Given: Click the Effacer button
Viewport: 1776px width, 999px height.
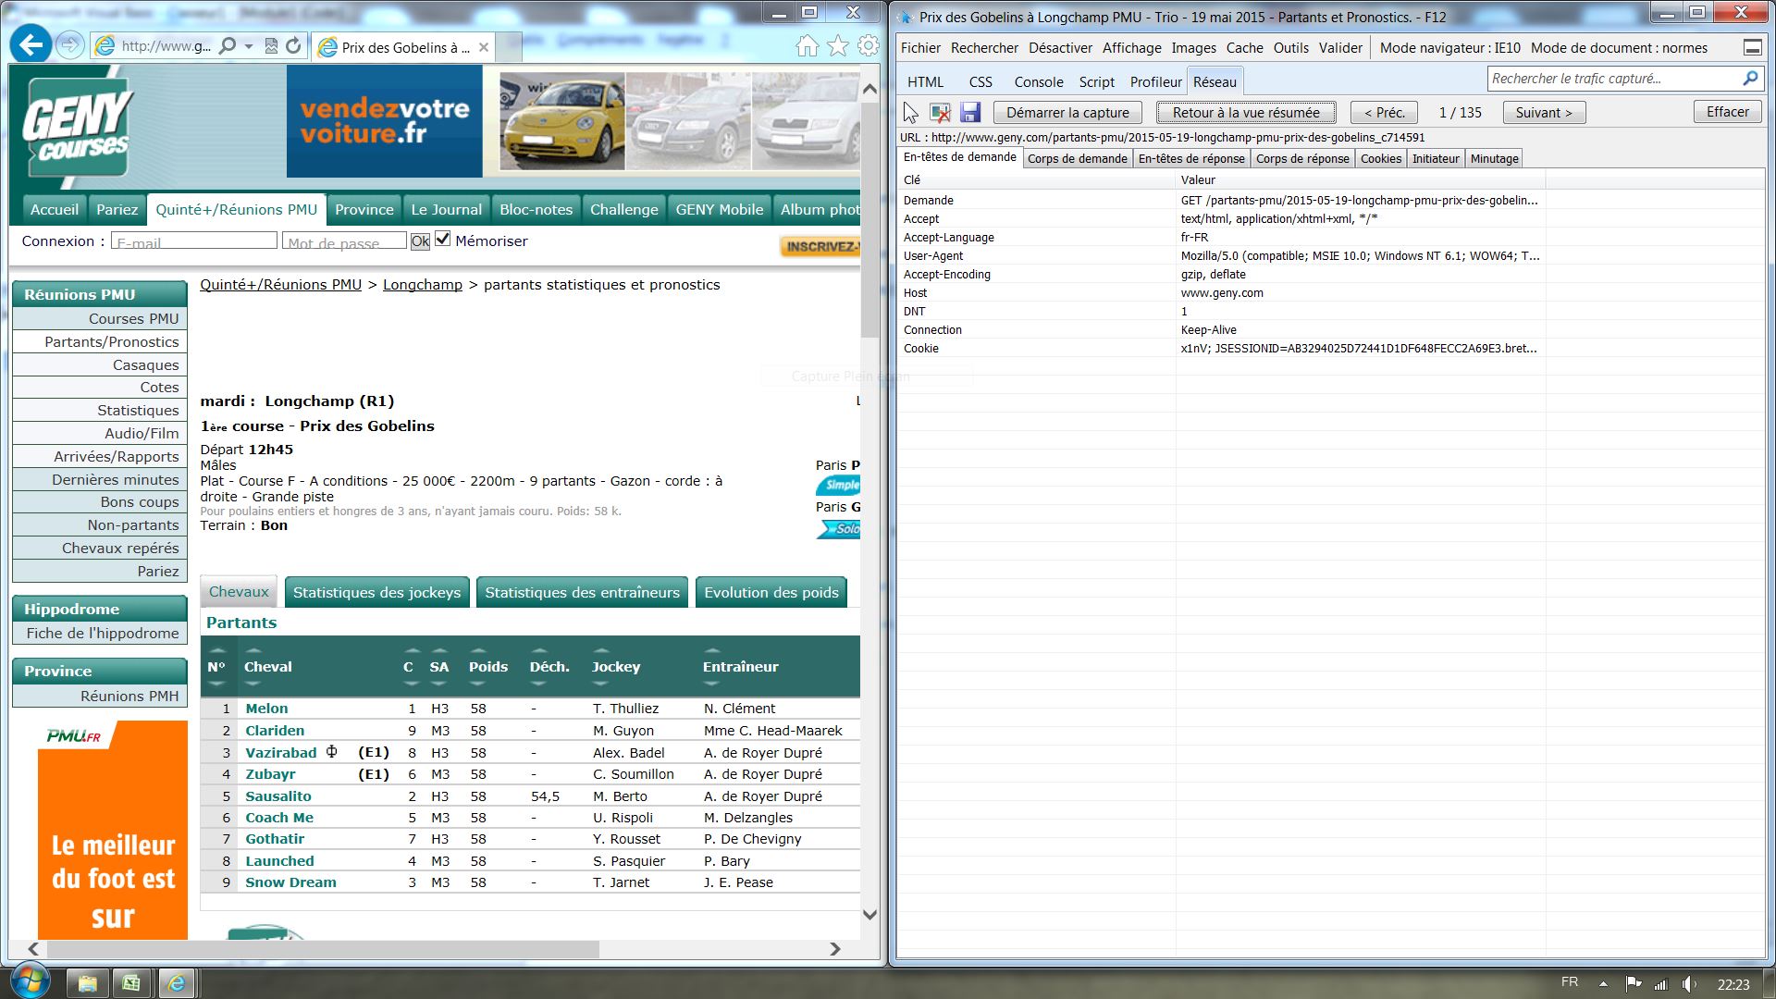Looking at the screenshot, I should click(x=1727, y=112).
